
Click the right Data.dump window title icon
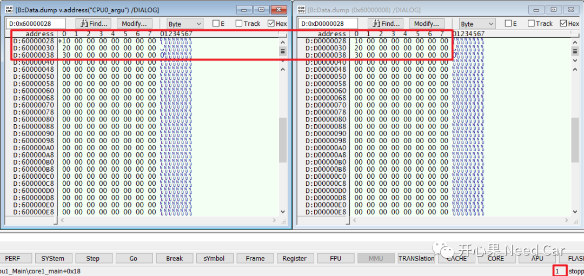(302, 10)
